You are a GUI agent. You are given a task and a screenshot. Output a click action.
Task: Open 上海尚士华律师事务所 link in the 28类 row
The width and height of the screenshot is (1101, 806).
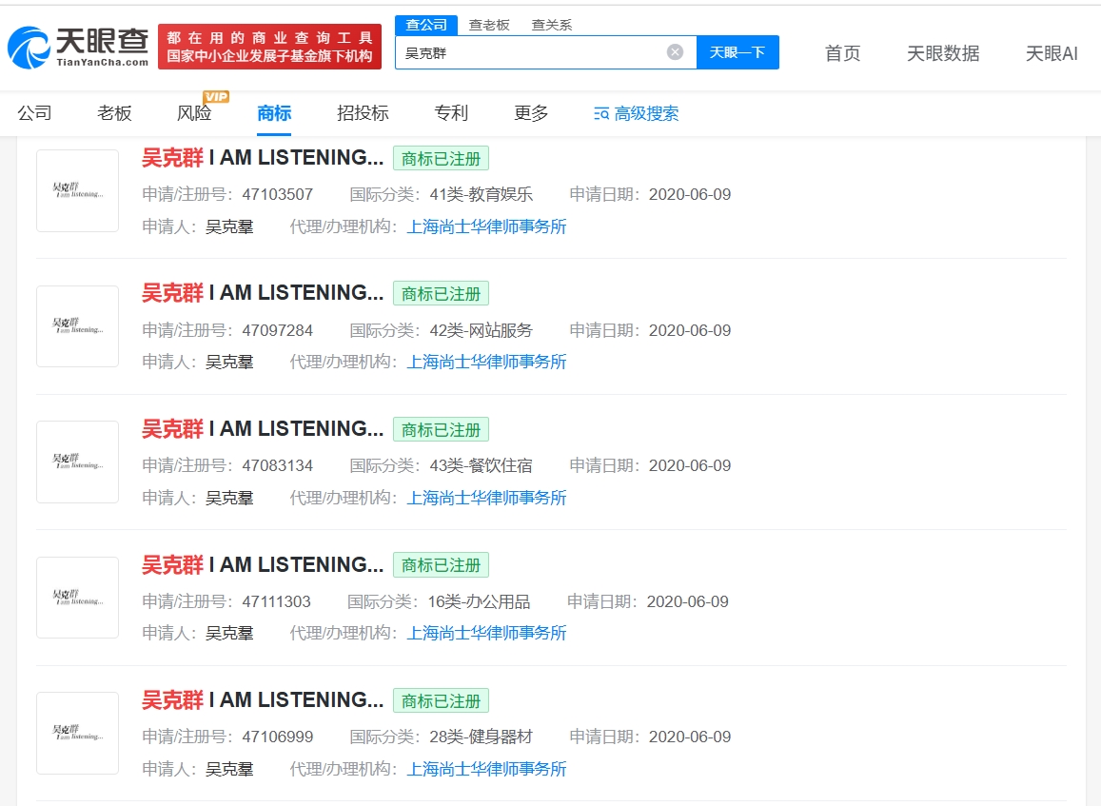pyautogui.click(x=486, y=769)
